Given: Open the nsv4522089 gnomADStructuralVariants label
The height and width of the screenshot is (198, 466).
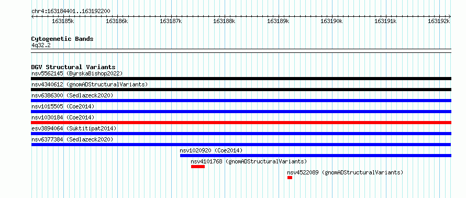Looking at the screenshot, I should point(345,172).
